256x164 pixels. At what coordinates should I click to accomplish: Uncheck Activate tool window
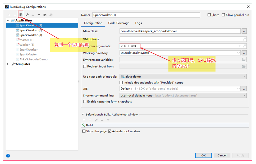110,131
